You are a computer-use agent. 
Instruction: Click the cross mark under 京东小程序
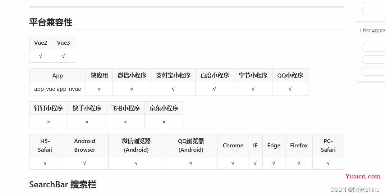(164, 122)
